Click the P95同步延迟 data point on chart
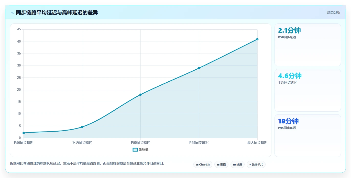This screenshot has width=351, height=178. click(140, 95)
